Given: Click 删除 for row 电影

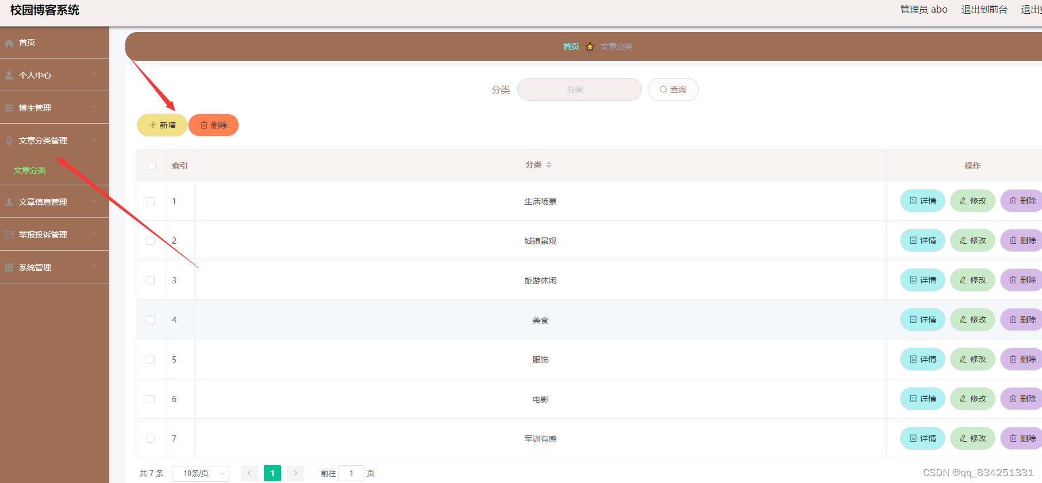Looking at the screenshot, I should [1021, 399].
